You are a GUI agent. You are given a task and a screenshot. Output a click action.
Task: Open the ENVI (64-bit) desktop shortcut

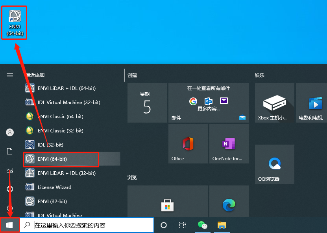15,22
